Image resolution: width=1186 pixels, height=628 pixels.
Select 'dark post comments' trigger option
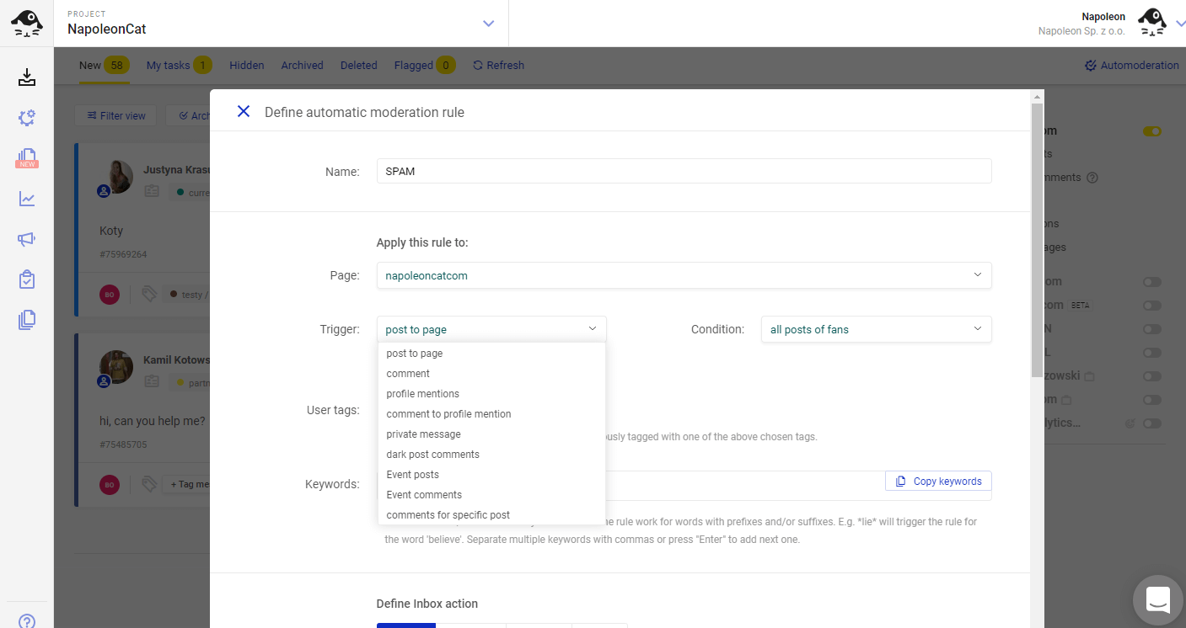pos(491,455)
